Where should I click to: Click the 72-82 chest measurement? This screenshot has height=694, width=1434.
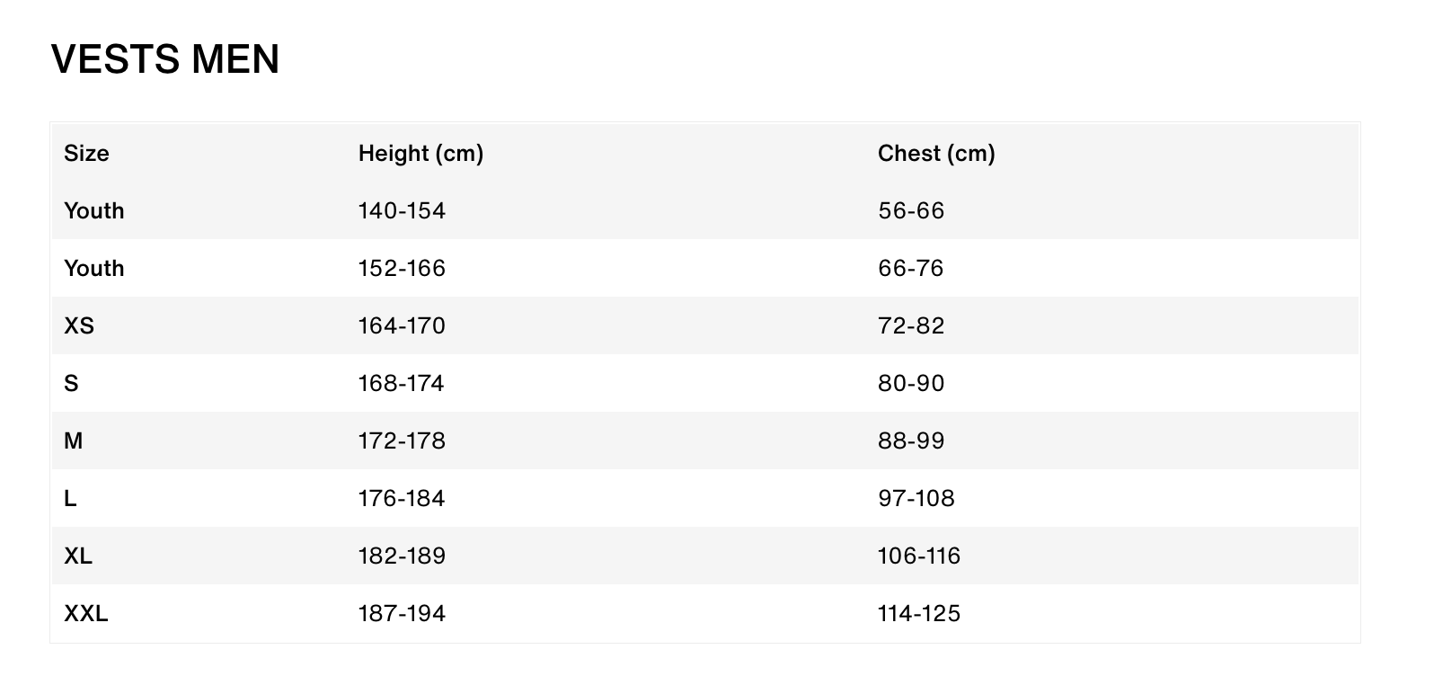click(911, 325)
